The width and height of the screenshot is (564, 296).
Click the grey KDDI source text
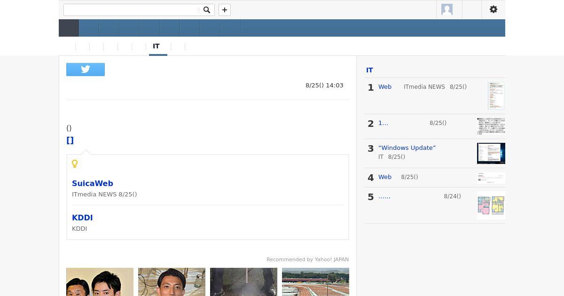[79, 229]
